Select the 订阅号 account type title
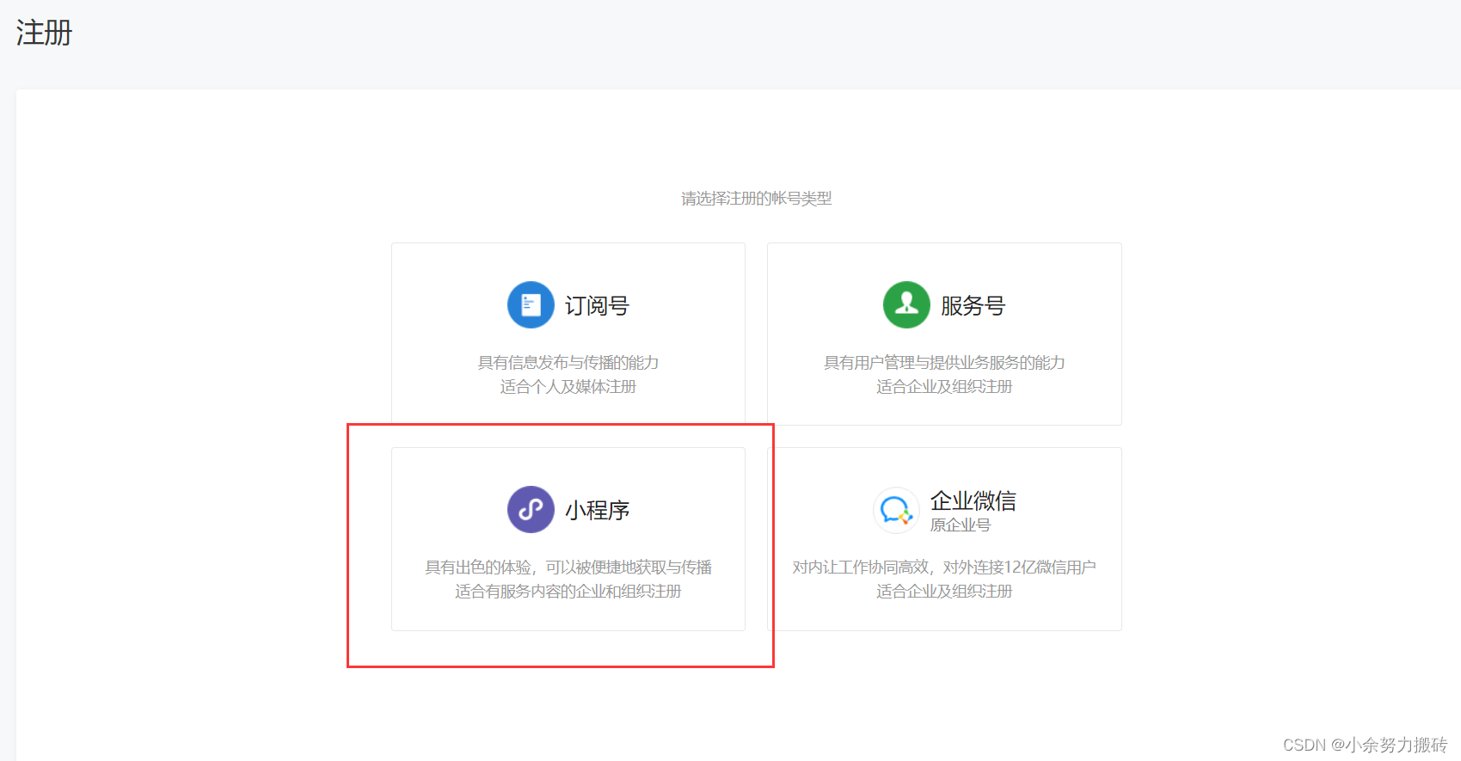The height and width of the screenshot is (761, 1461). 597,305
